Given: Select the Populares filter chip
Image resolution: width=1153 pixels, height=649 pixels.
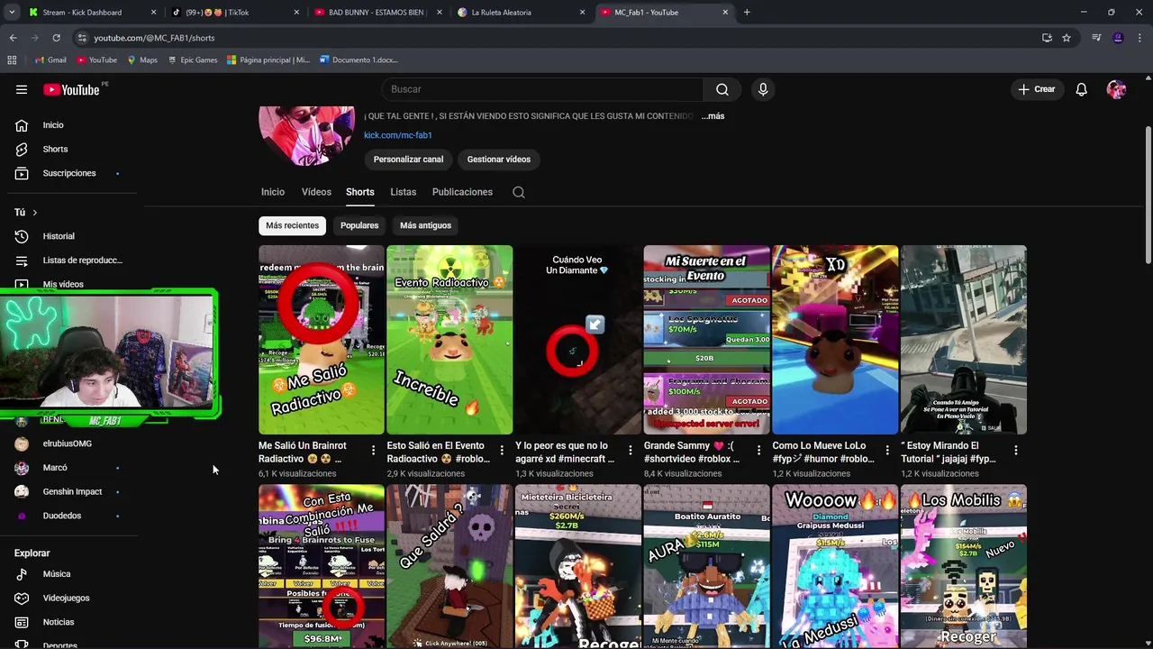Looking at the screenshot, I should click(359, 225).
